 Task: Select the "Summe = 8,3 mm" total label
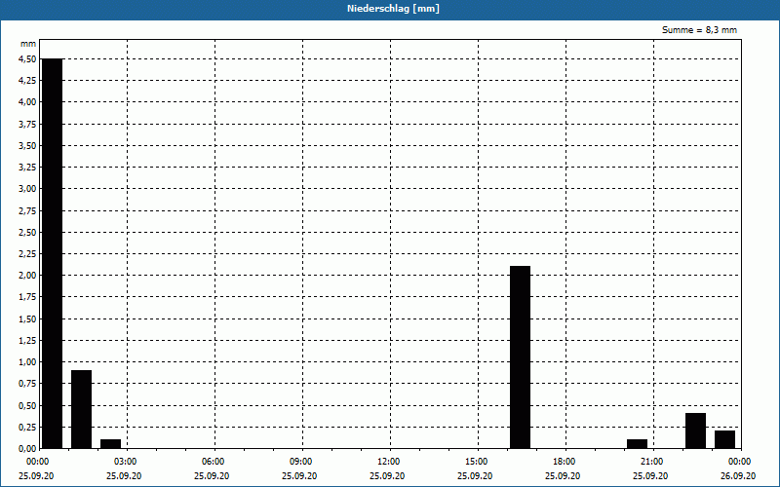(699, 30)
